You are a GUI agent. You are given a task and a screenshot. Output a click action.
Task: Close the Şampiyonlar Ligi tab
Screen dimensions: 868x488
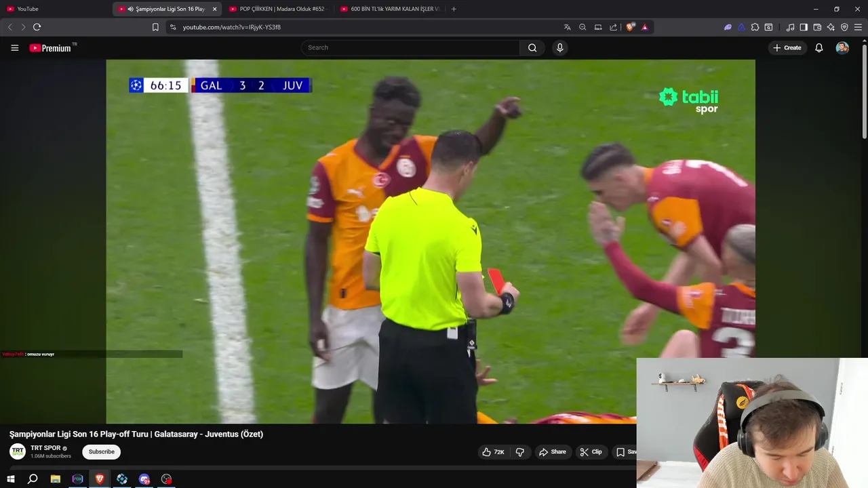(214, 9)
